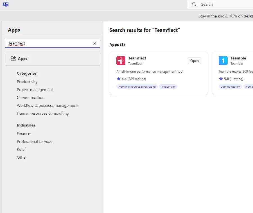Screen dimensions: 253x213
Task: Open the Teamflect app title
Action: pos(137,58)
